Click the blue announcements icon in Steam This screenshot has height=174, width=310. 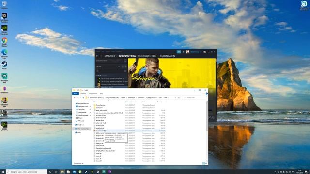pyautogui.click(x=179, y=52)
